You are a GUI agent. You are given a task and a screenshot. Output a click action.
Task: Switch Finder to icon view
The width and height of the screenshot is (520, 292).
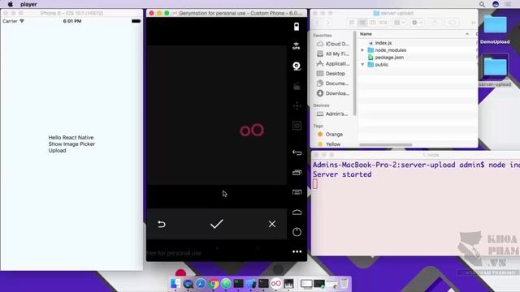[x=352, y=23]
